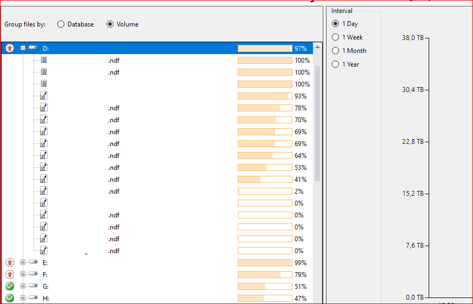Collapse the D: volume tree node

tap(23, 48)
